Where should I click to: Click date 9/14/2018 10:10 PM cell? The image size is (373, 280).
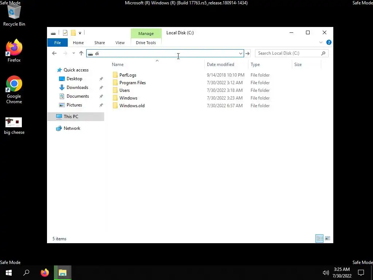click(225, 75)
